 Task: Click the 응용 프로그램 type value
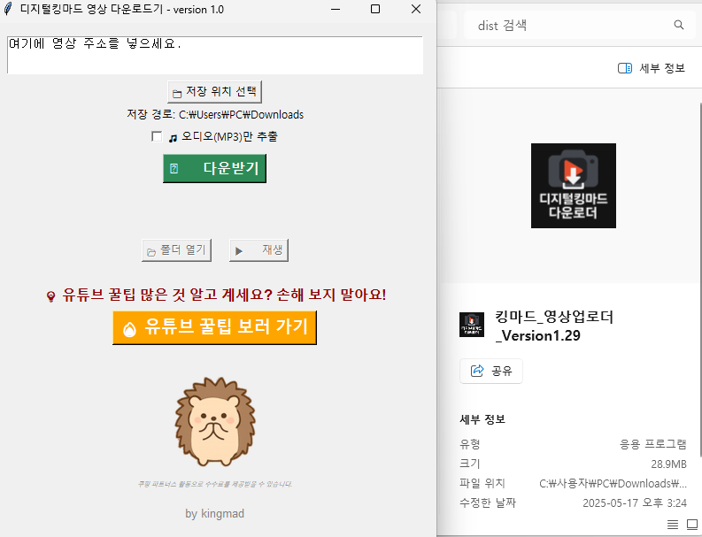[x=652, y=444]
